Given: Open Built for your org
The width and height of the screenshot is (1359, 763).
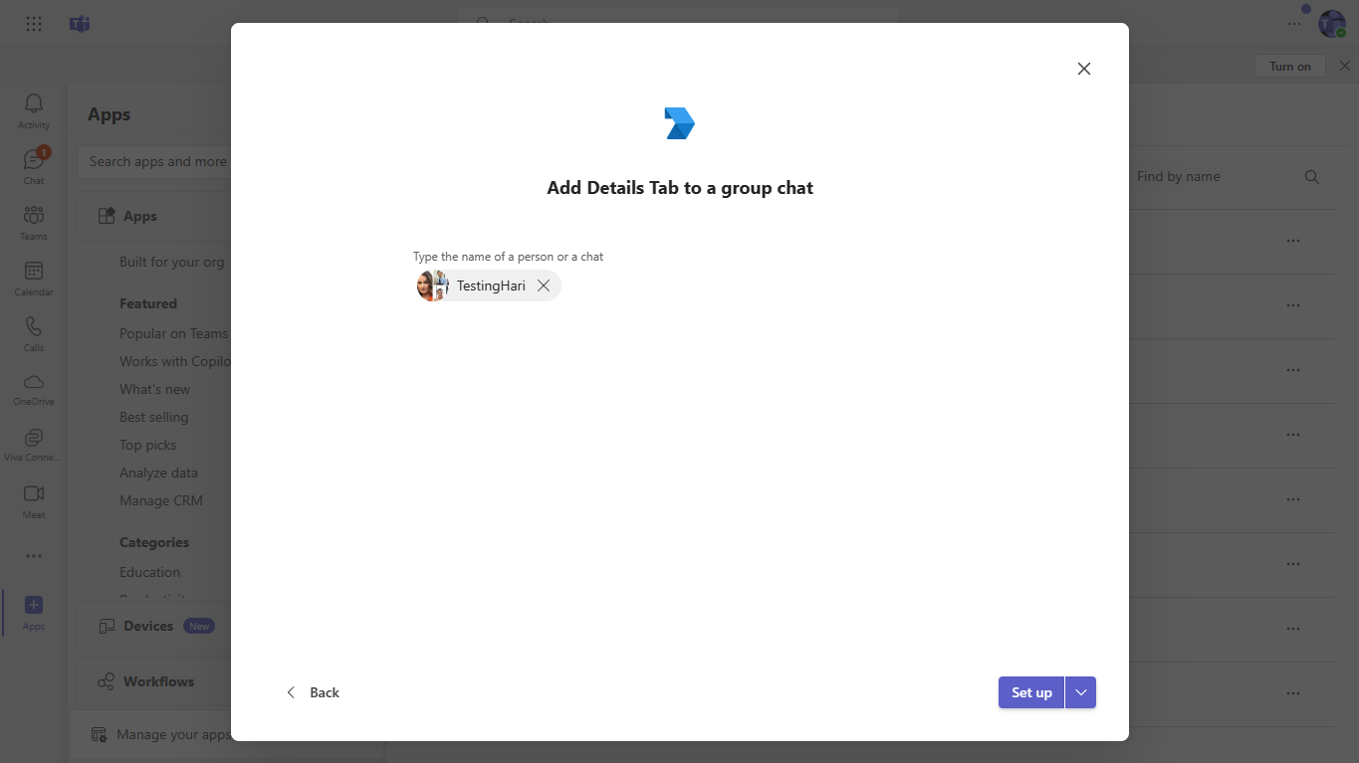Looking at the screenshot, I should coord(171,262).
